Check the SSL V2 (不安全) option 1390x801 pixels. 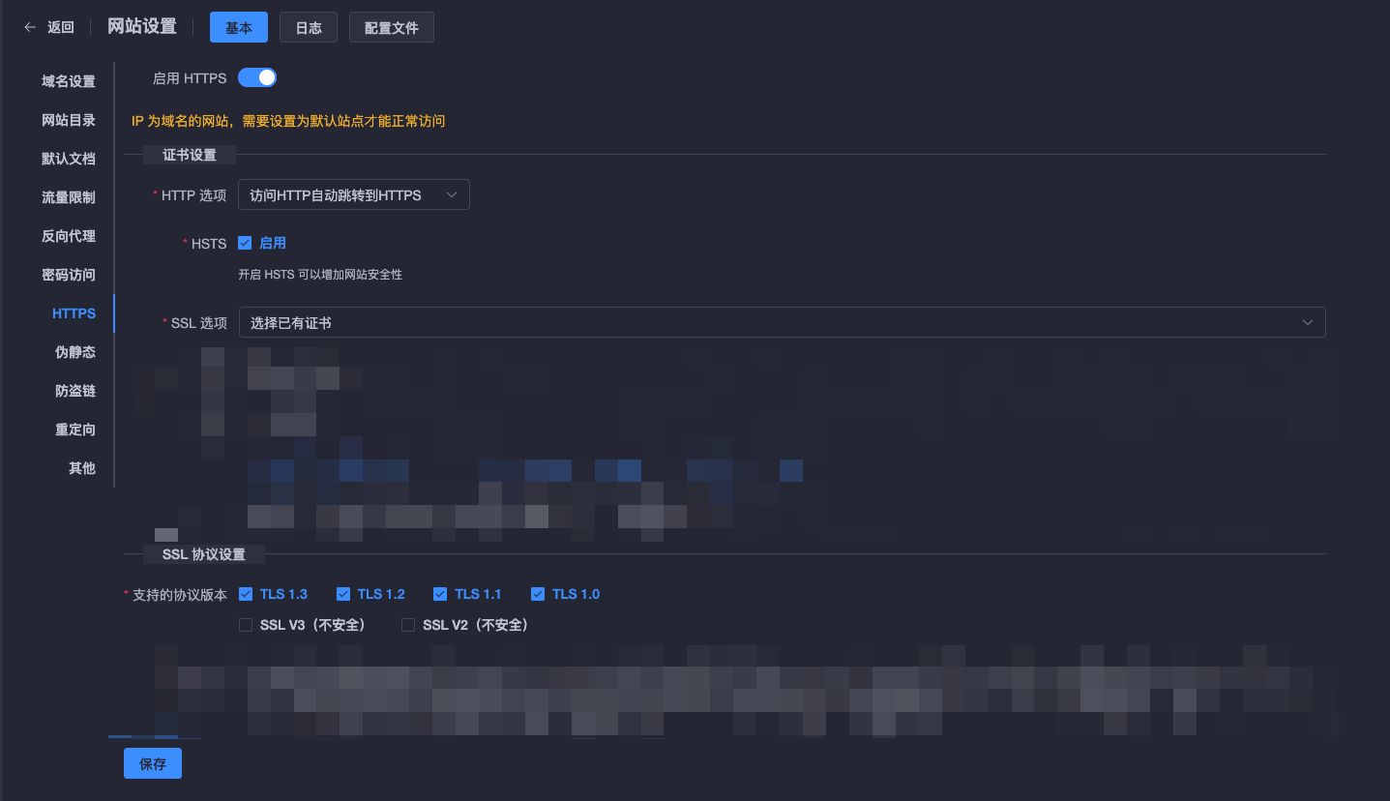(408, 625)
